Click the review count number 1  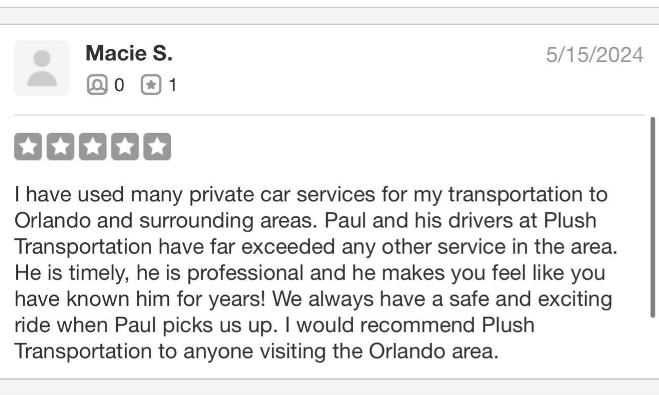(x=173, y=86)
